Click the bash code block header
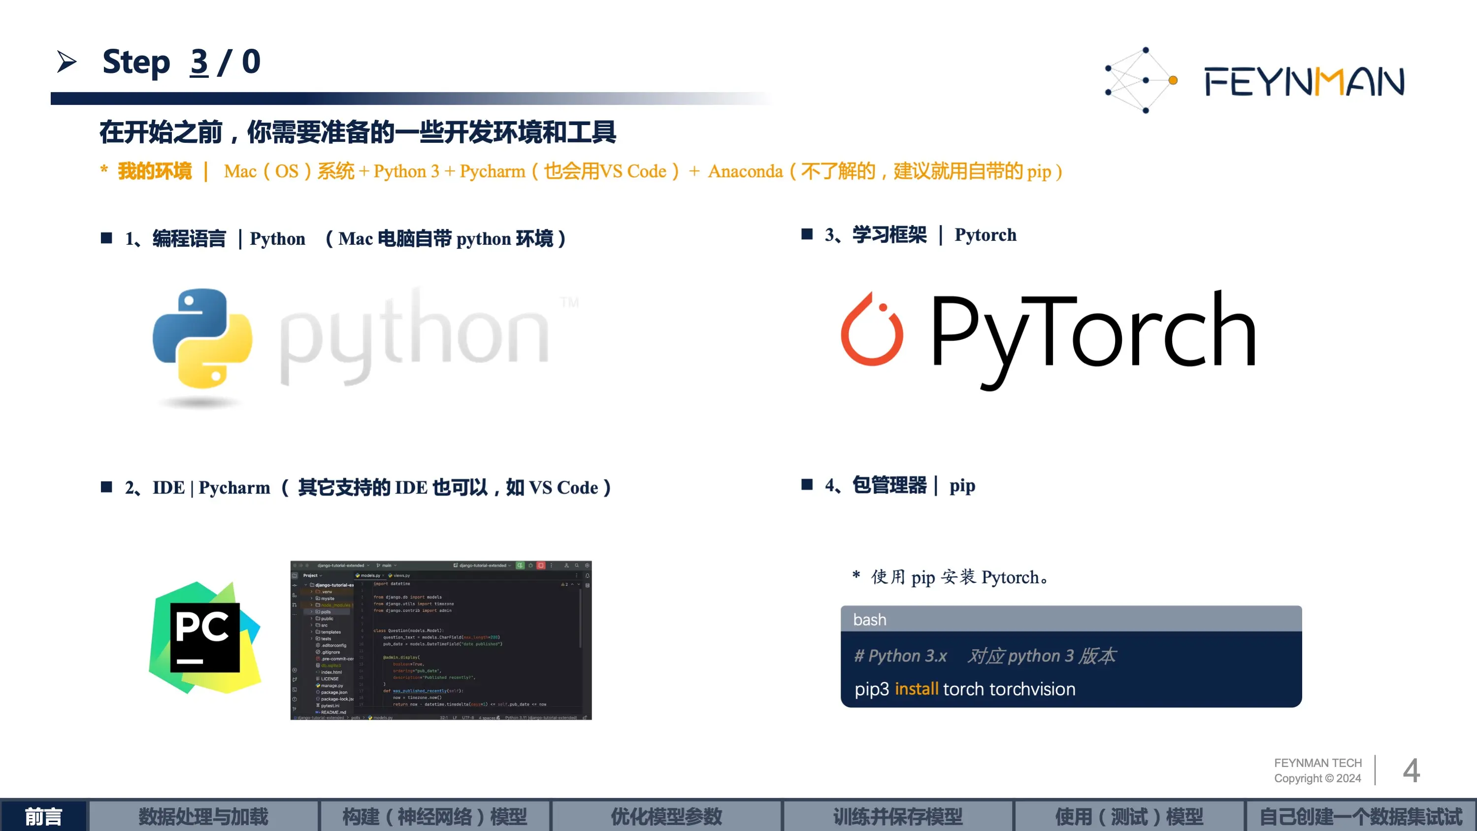 1071,619
